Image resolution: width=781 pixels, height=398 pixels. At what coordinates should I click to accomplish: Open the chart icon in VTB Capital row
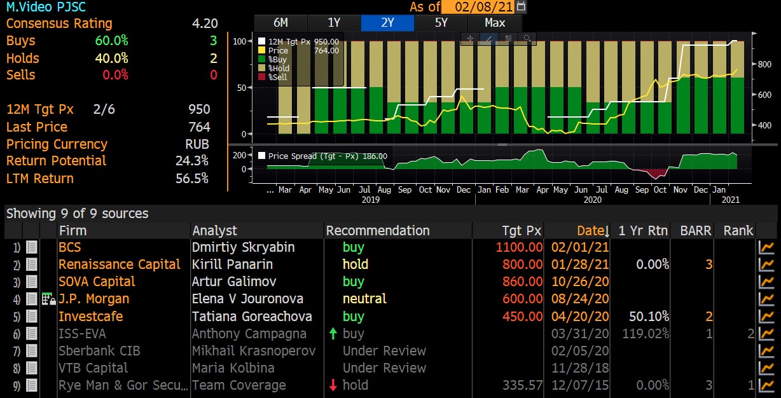pos(767,368)
